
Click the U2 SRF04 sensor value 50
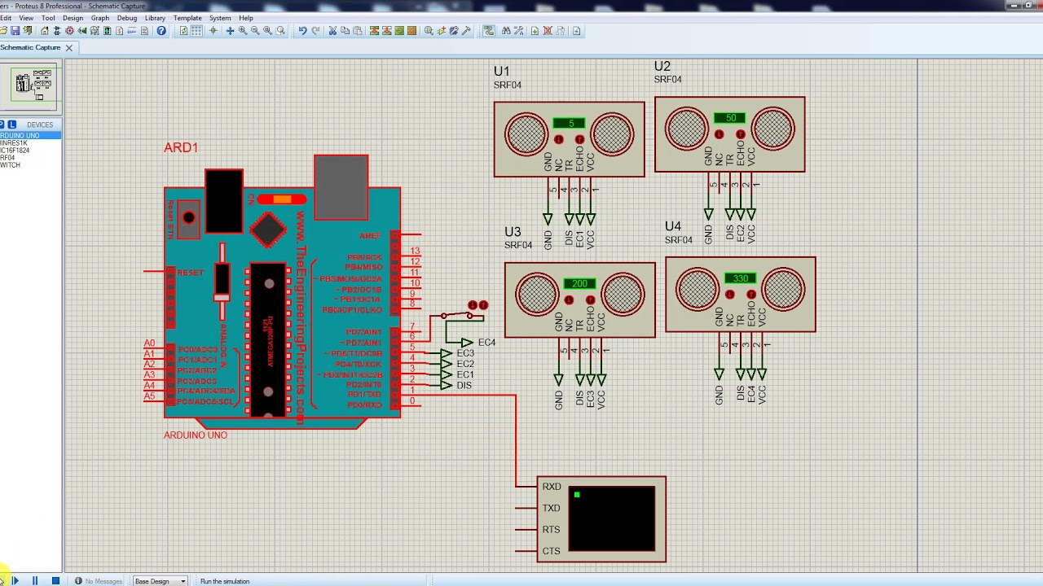[729, 118]
